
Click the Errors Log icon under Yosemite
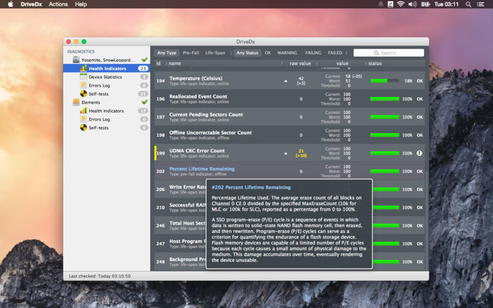pyautogui.click(x=84, y=86)
